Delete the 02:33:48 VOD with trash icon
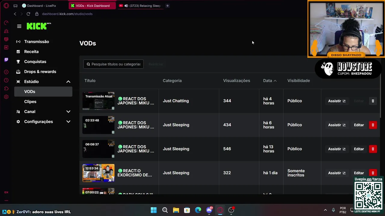This screenshot has width=385, height=216. (x=373, y=125)
